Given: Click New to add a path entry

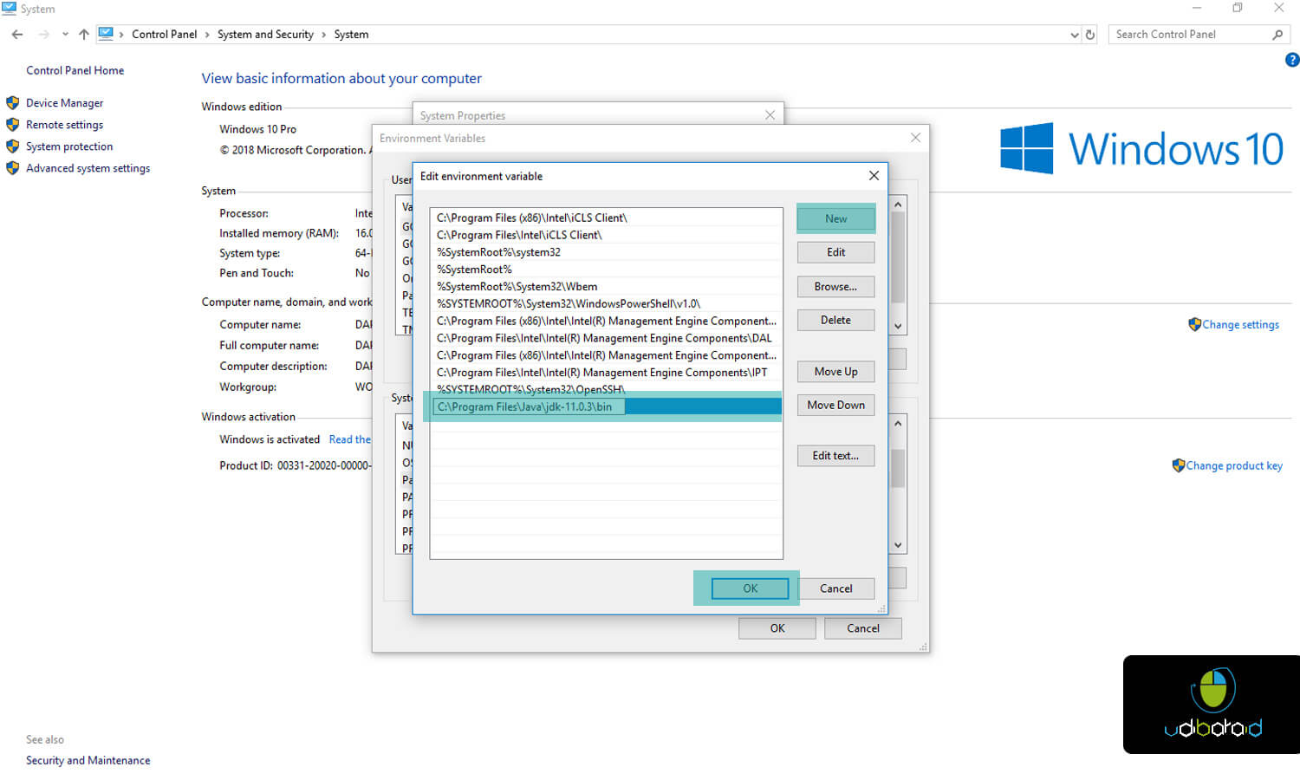Looking at the screenshot, I should 835,218.
